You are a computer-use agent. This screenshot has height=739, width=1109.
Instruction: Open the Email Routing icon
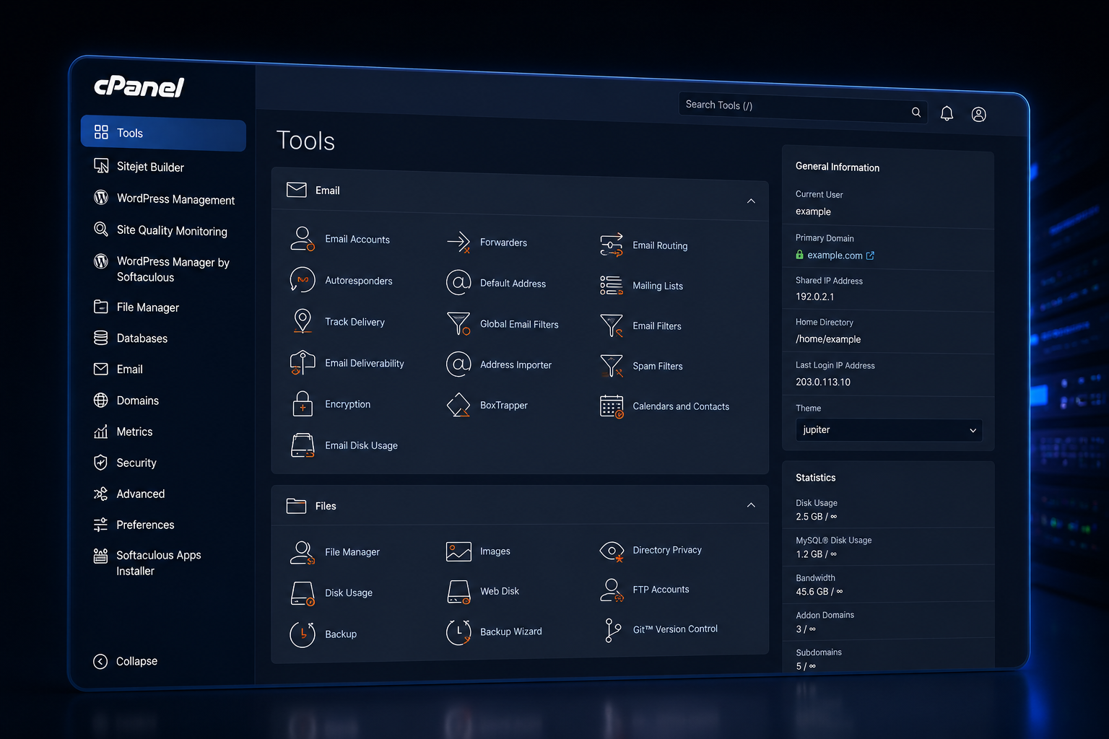coord(612,245)
